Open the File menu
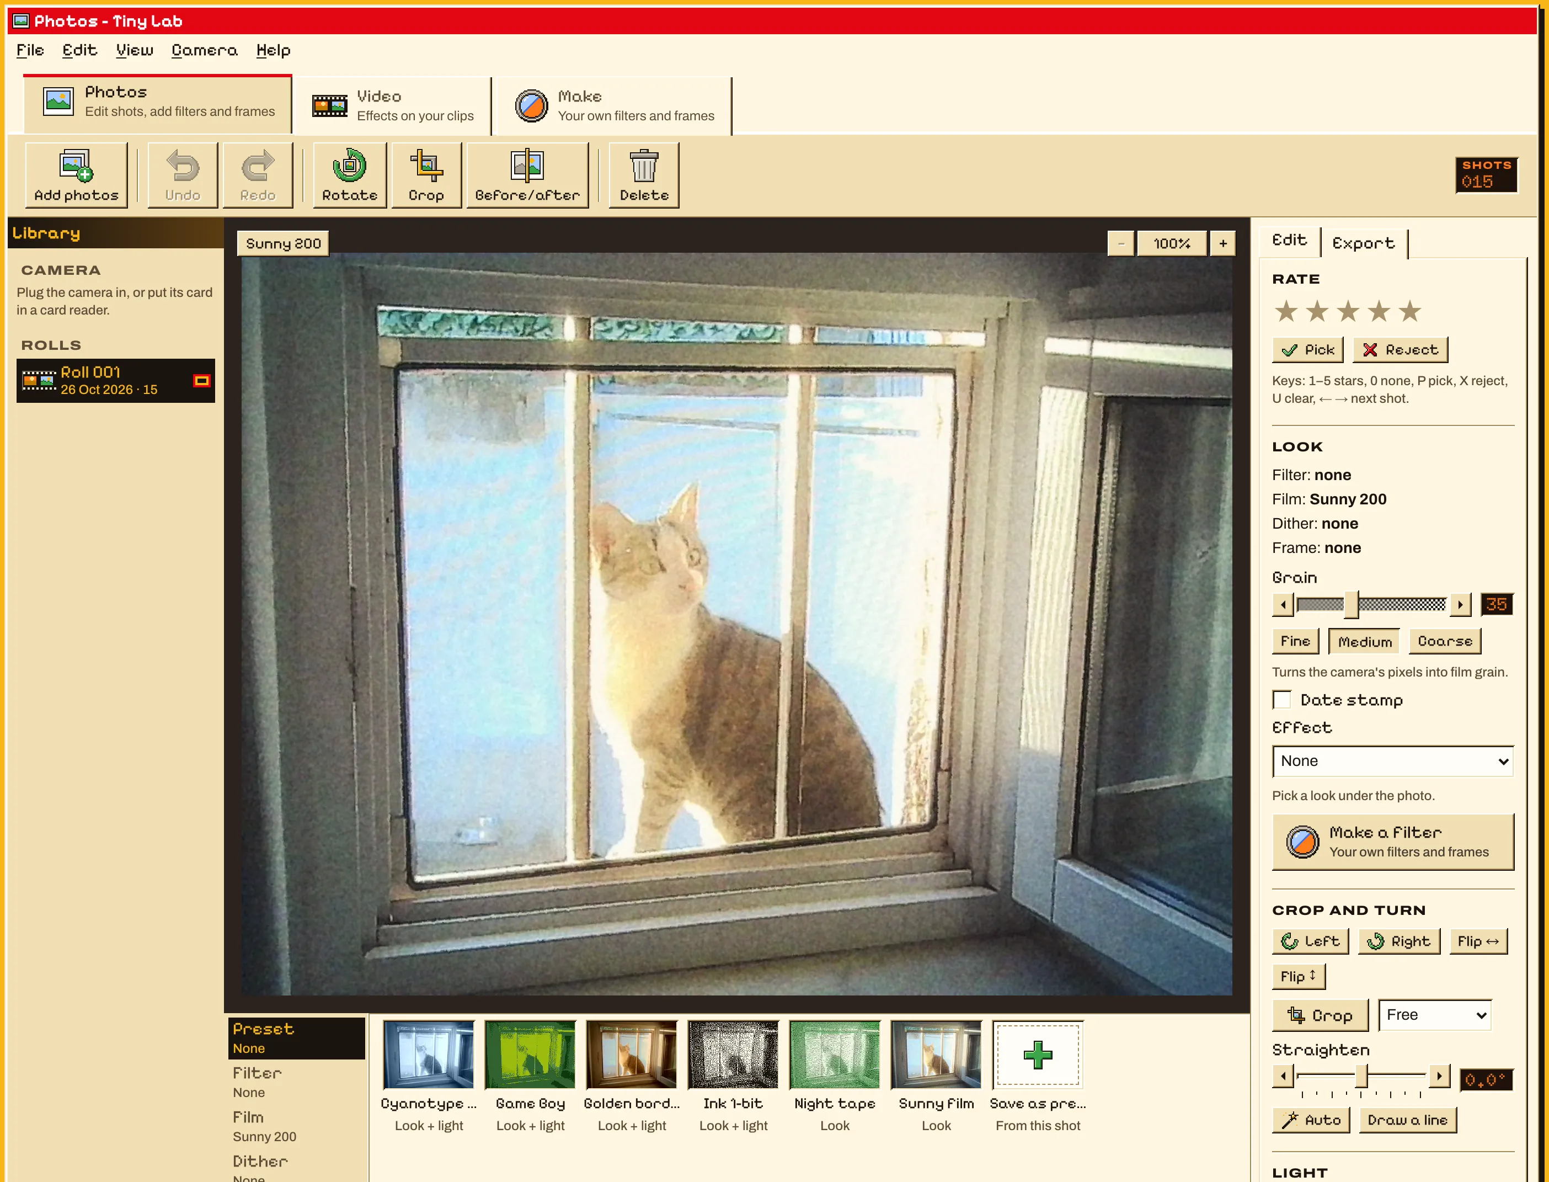 tap(30, 50)
